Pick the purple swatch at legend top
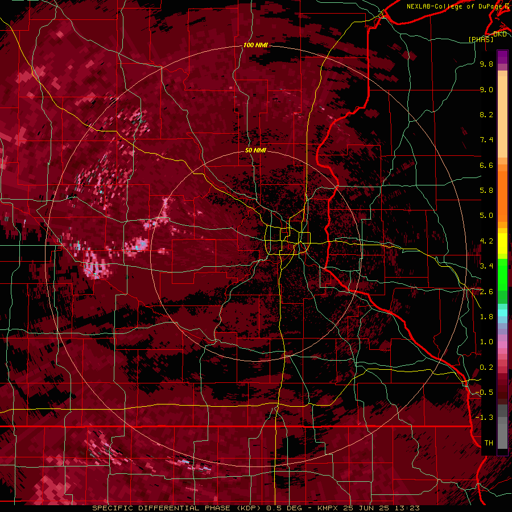The width and height of the screenshot is (512, 512). [502, 56]
